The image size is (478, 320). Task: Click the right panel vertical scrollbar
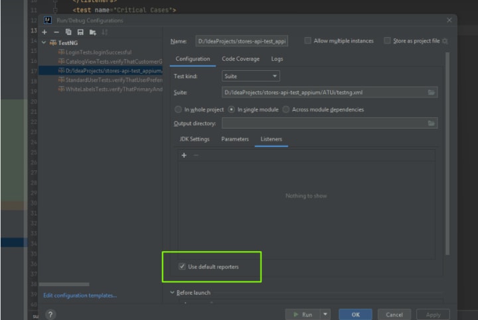coord(447,153)
